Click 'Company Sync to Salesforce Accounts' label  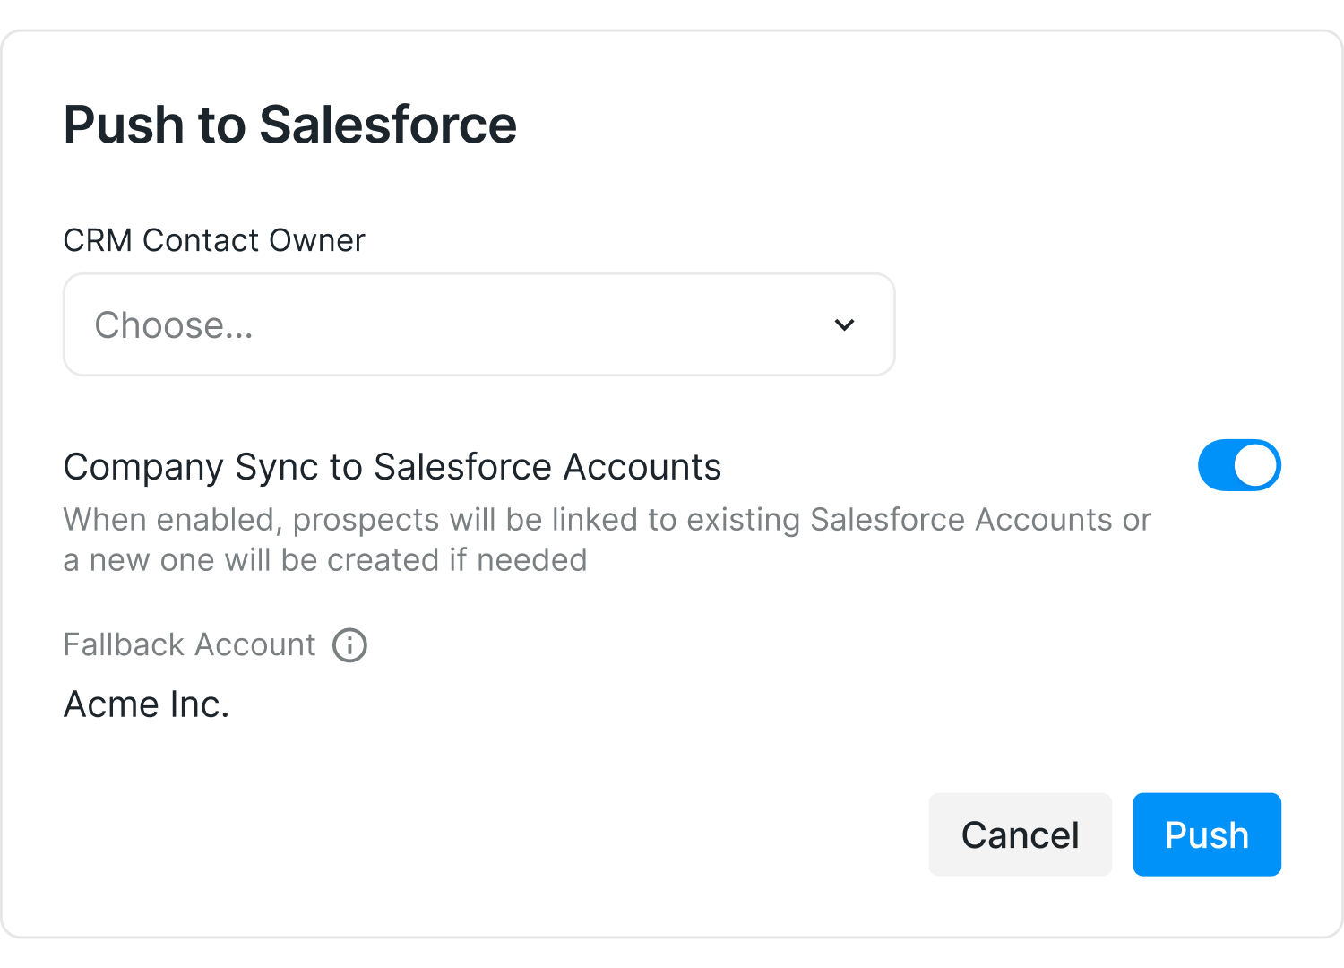[x=392, y=467]
